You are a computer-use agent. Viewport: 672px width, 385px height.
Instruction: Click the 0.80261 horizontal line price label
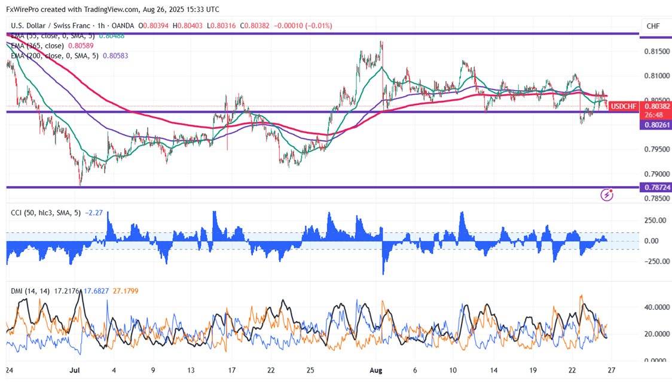tap(656, 125)
